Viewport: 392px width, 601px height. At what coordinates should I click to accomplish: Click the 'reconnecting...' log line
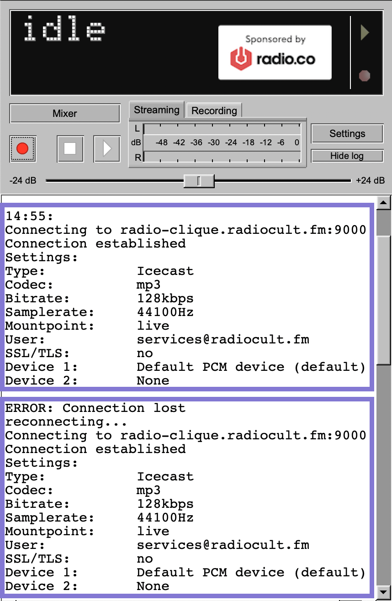coord(66,422)
